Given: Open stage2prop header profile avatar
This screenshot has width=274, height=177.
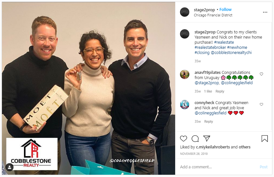Looking at the screenshot, I should 185,12.
